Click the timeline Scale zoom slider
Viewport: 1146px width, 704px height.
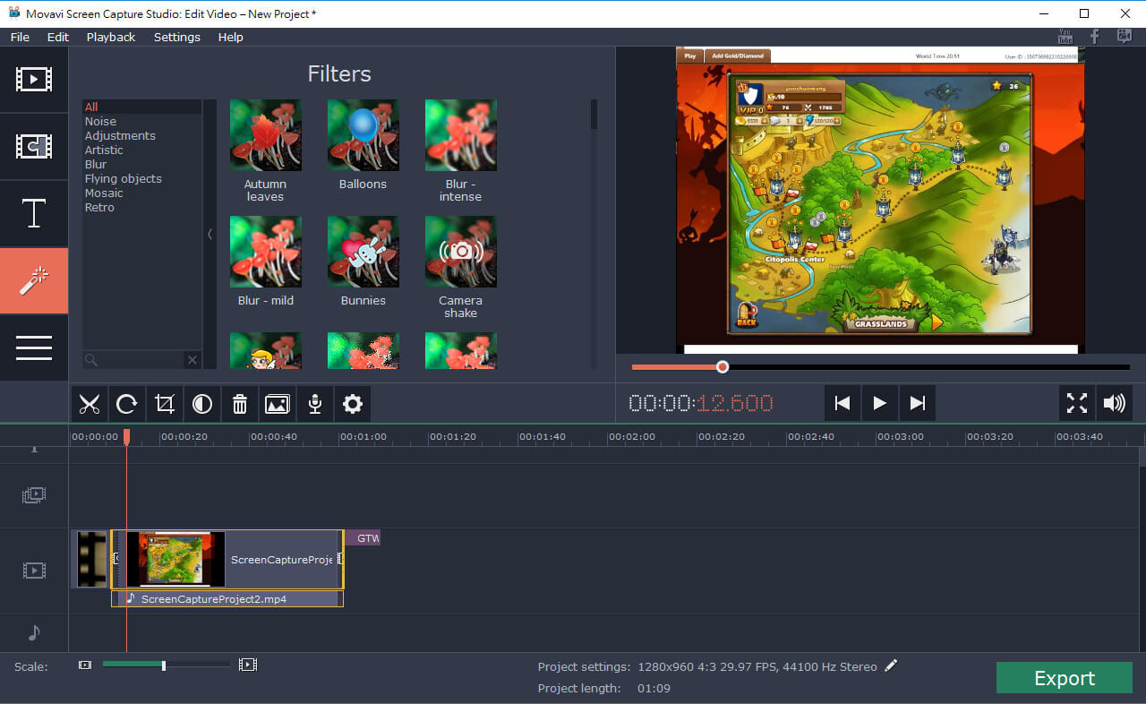(x=164, y=665)
